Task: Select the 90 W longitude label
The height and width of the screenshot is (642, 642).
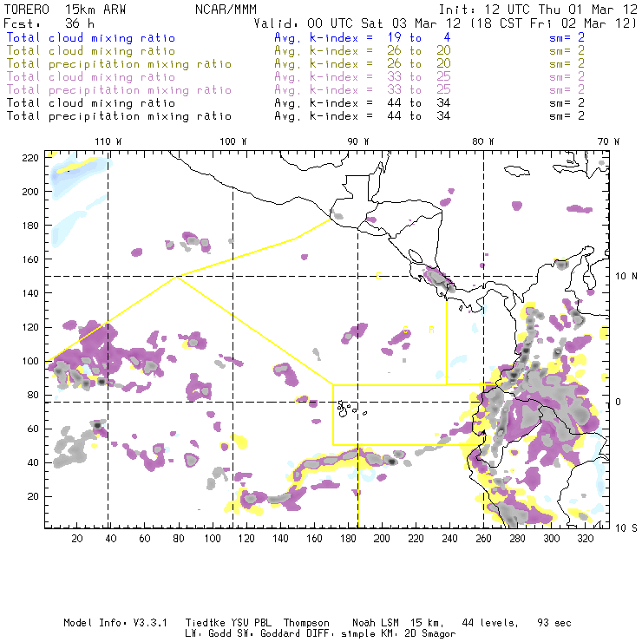Action: [358, 141]
